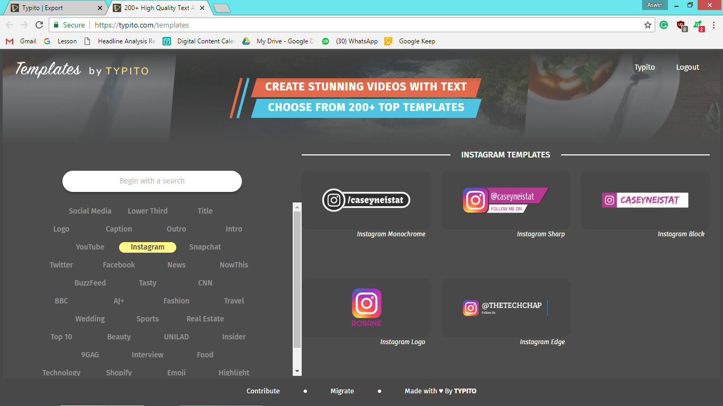This screenshot has height=406, width=723.
Task: Select the CNN category
Action: pos(205,283)
